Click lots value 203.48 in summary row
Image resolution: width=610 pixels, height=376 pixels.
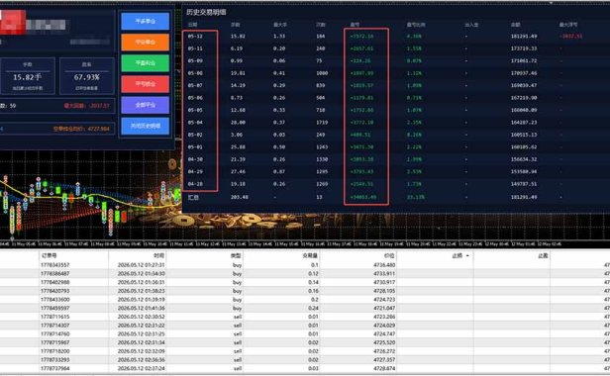239,197
